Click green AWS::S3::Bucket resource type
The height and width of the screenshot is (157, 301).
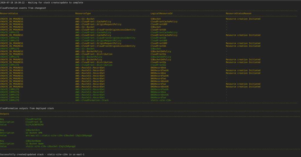(85, 49)
